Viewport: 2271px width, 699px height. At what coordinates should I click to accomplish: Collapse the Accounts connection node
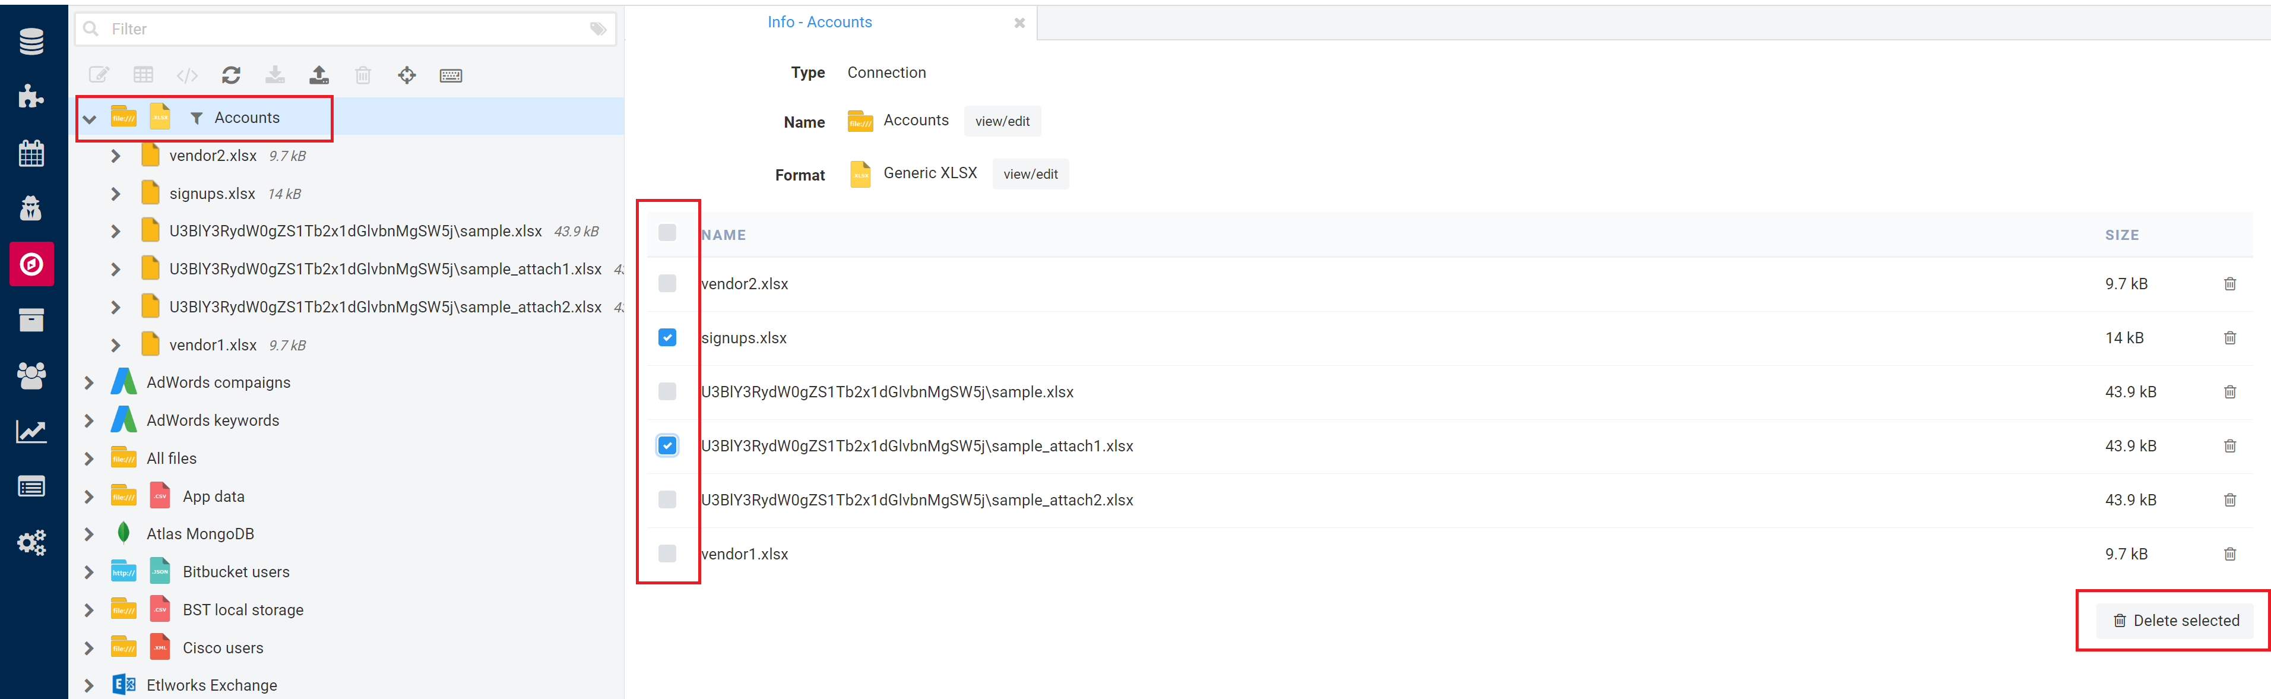[x=90, y=119]
